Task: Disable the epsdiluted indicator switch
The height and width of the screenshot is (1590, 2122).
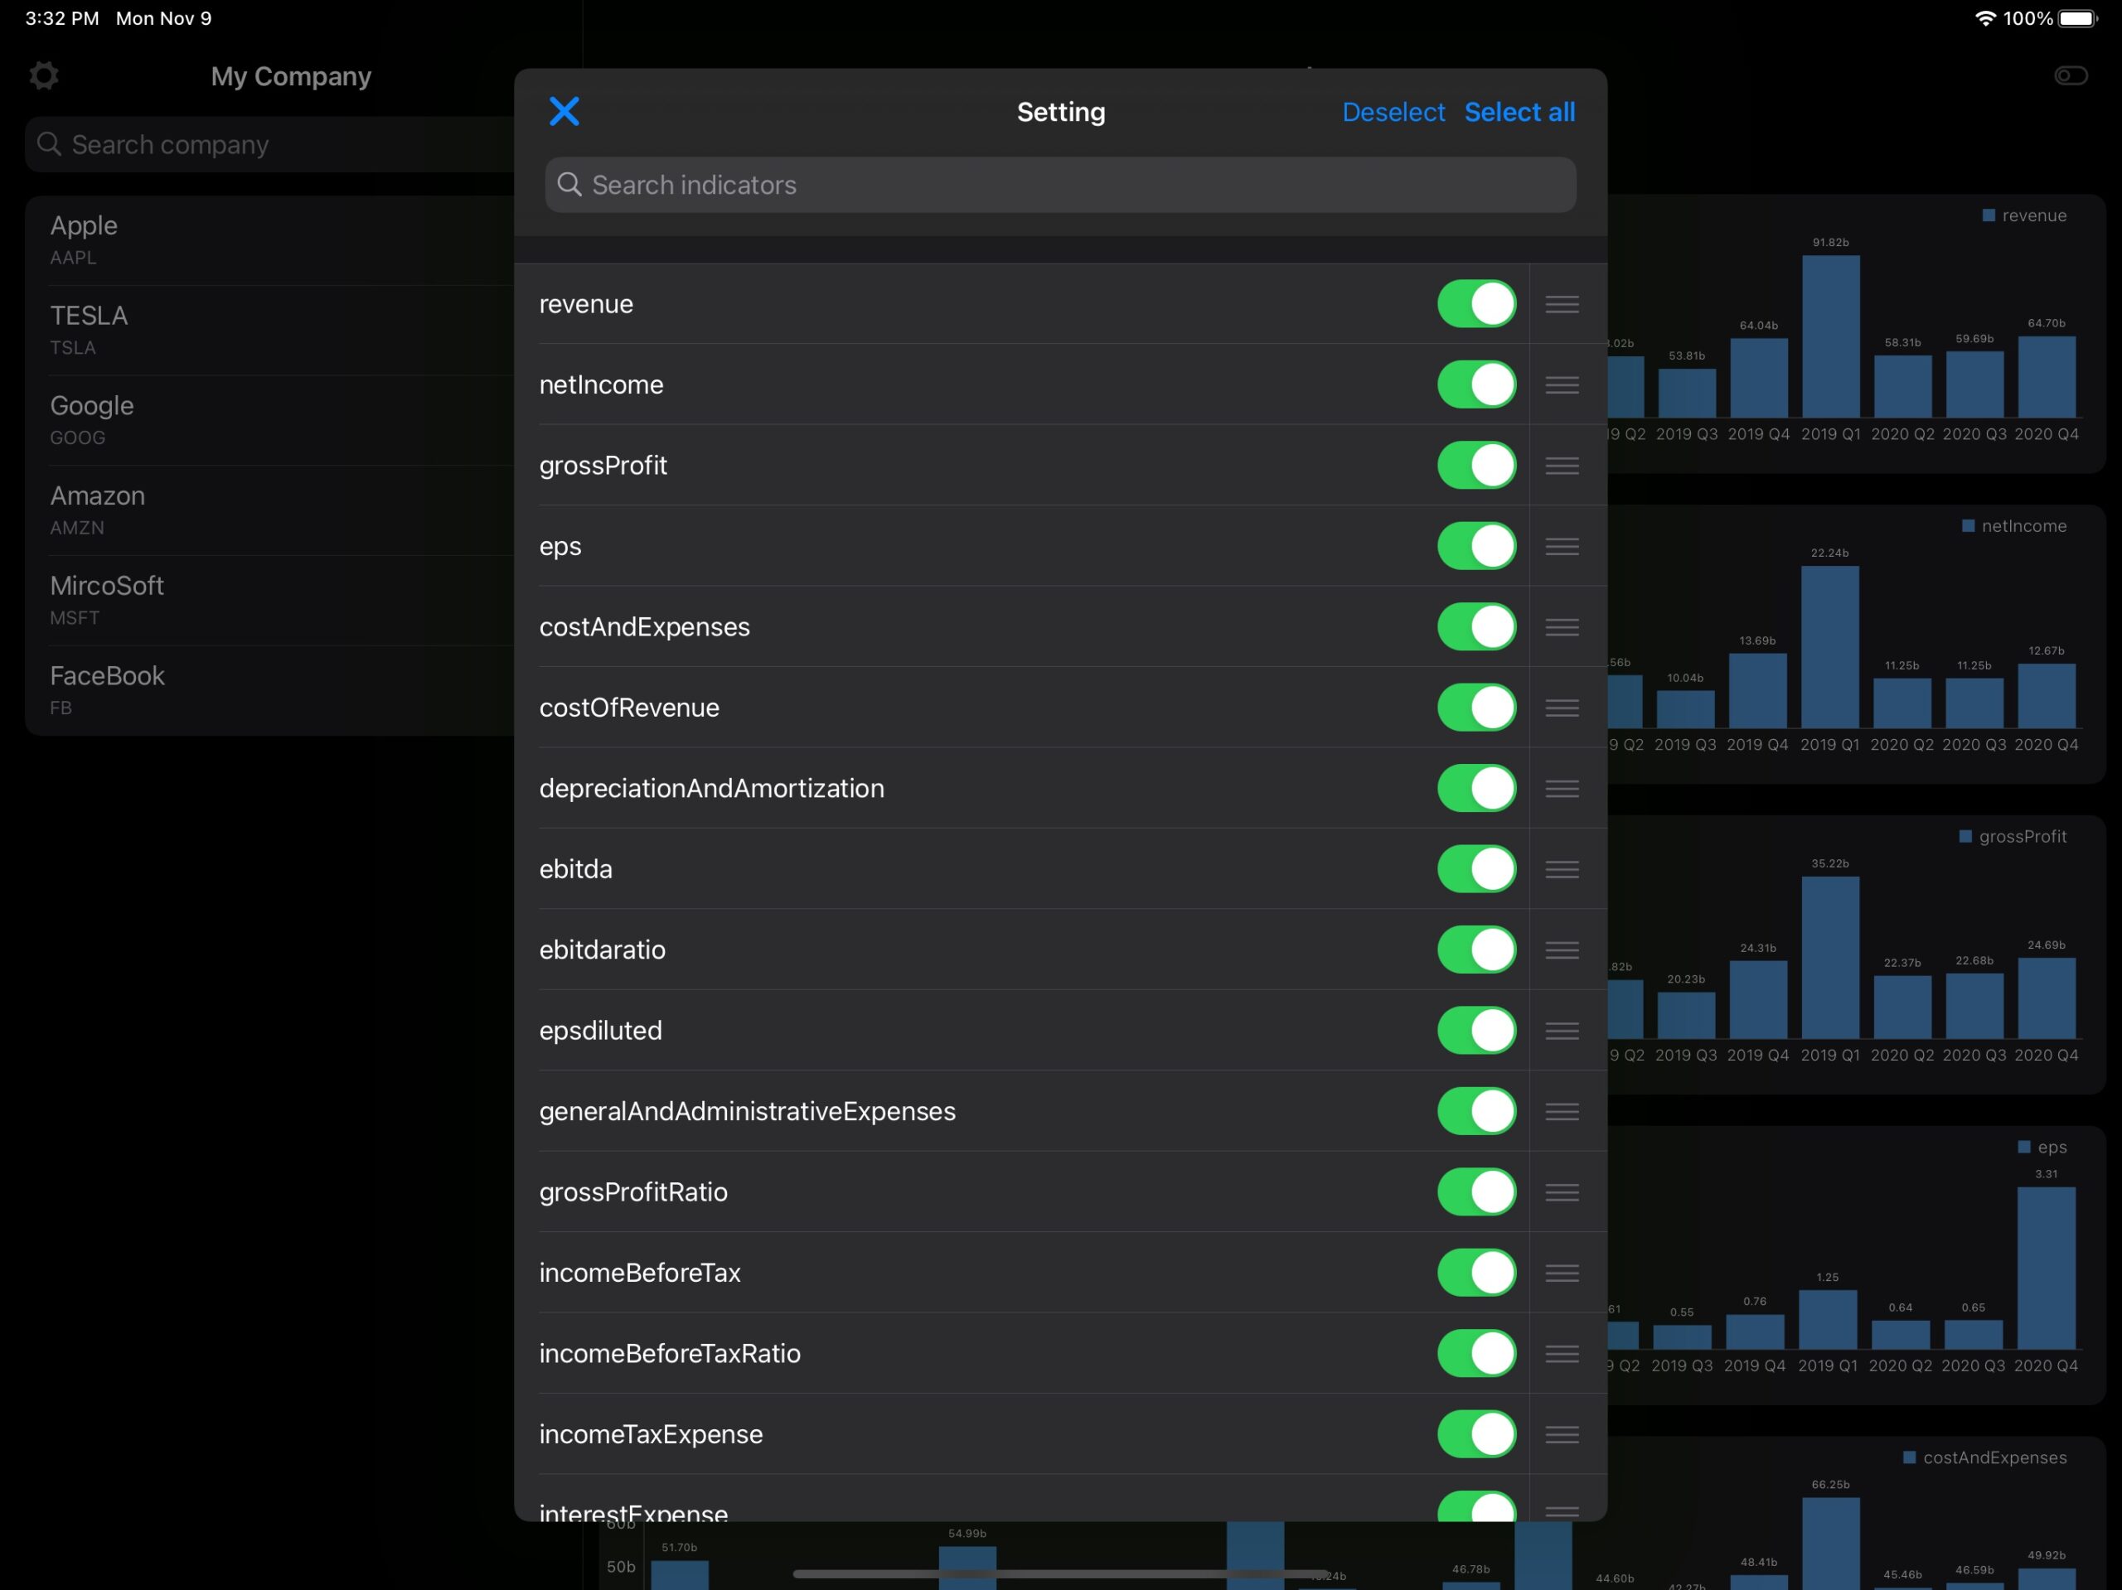Action: click(1476, 1030)
